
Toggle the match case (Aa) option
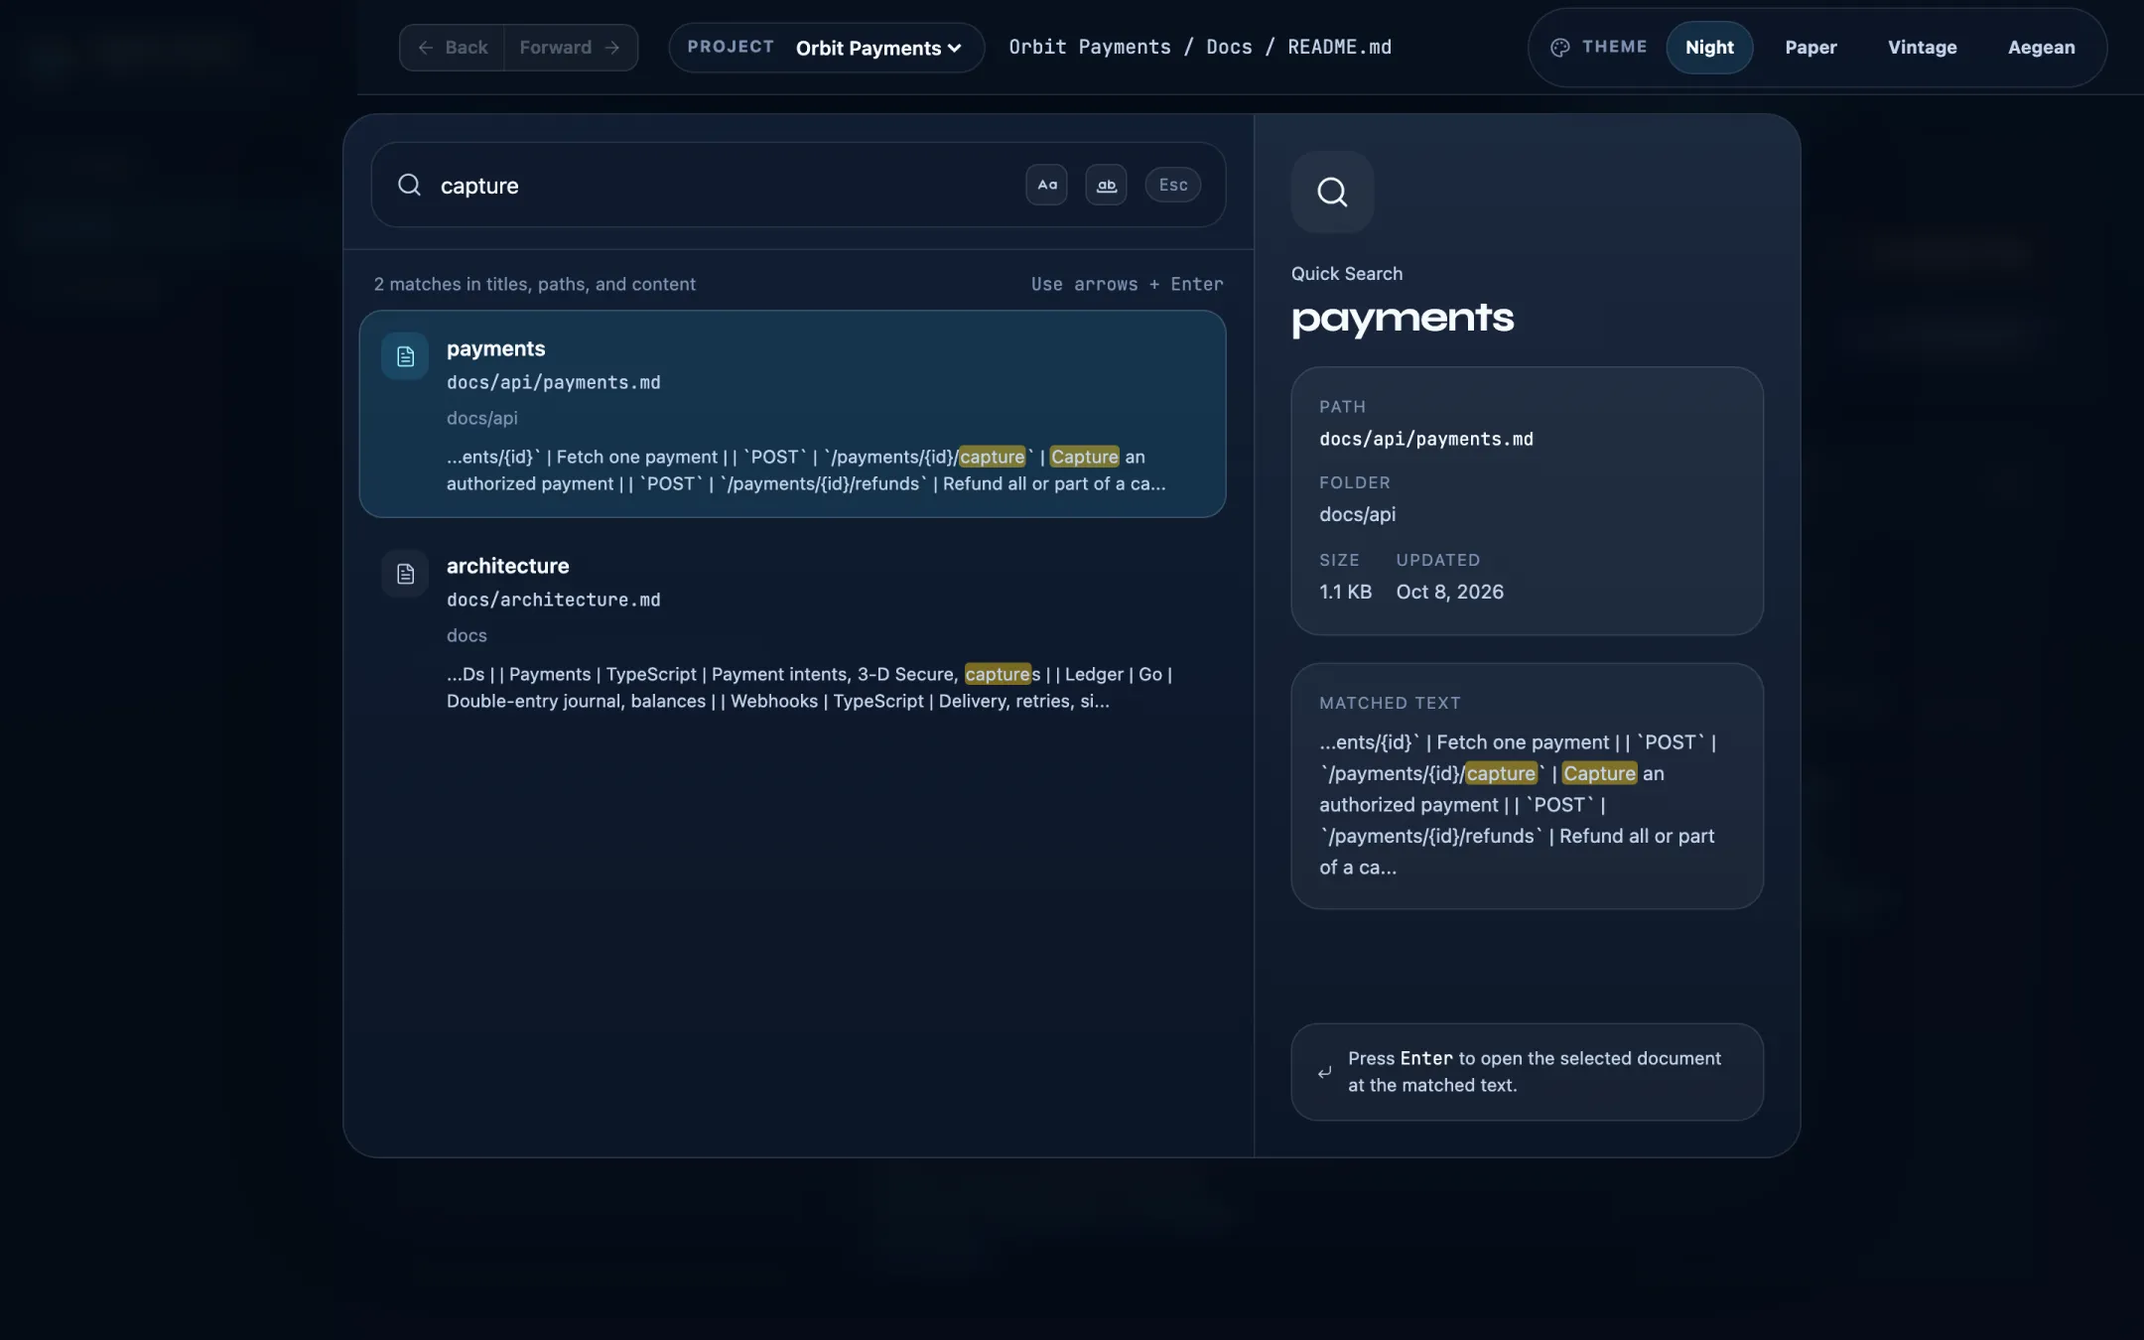[x=1046, y=185]
